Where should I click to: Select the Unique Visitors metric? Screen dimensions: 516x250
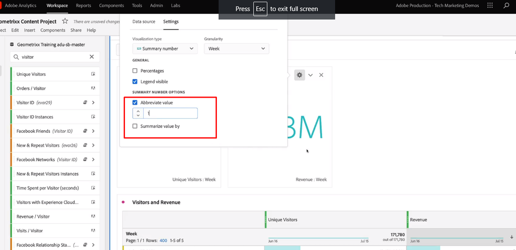(31, 74)
